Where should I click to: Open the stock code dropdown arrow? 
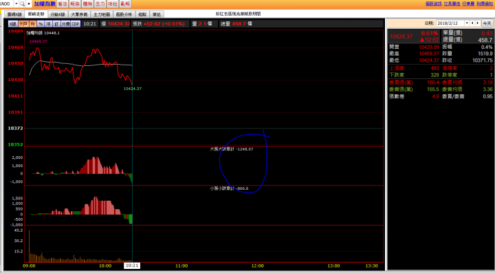point(16,4)
